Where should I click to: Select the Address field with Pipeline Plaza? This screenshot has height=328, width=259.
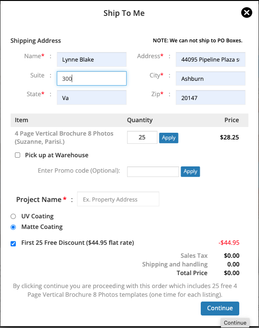click(210, 60)
